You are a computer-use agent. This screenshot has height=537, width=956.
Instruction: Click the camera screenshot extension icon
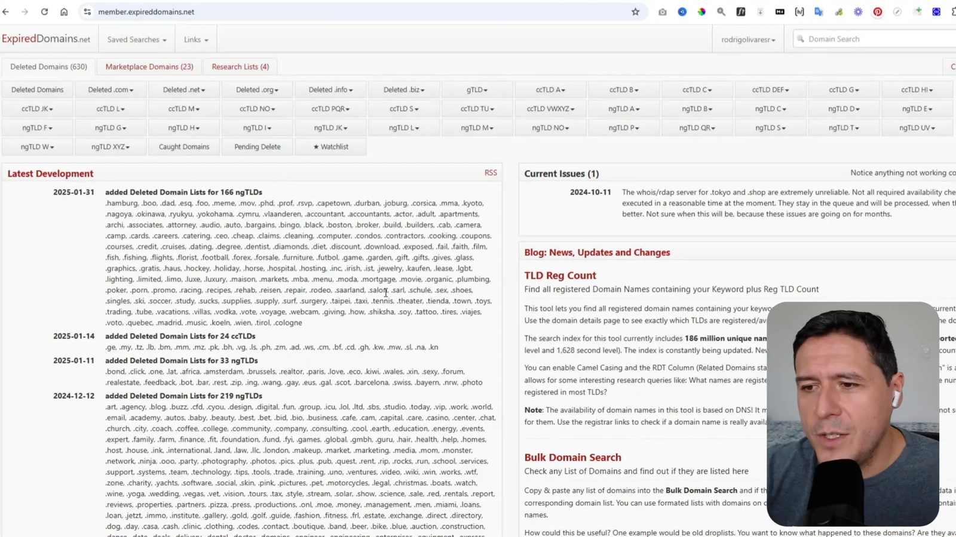click(662, 12)
